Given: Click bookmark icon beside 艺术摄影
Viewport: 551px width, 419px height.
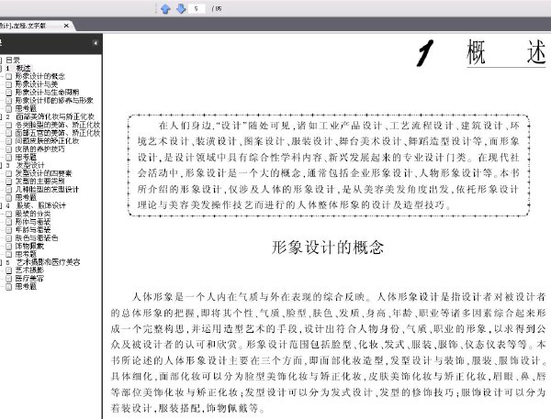Looking at the screenshot, I should pyautogui.click(x=9, y=270).
